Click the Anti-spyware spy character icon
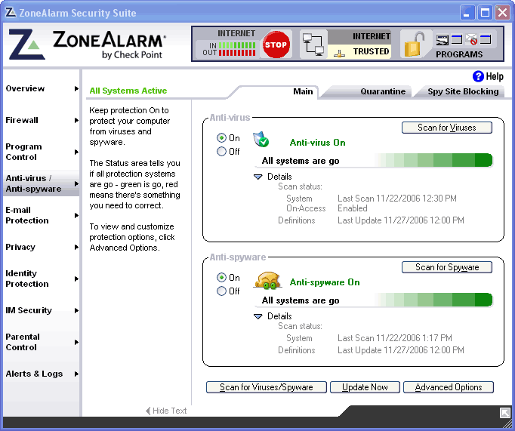The image size is (515, 431). [267, 281]
